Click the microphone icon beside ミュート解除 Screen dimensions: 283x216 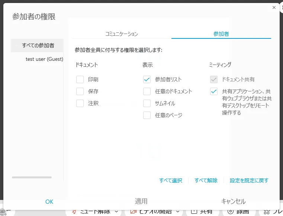[x=74, y=212]
